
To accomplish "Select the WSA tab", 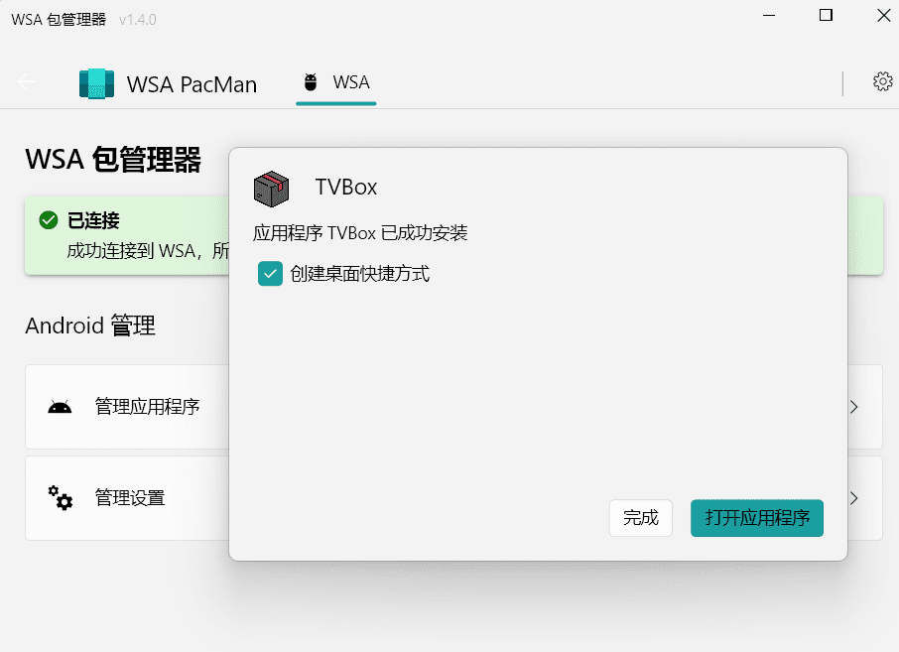I will 335,83.
